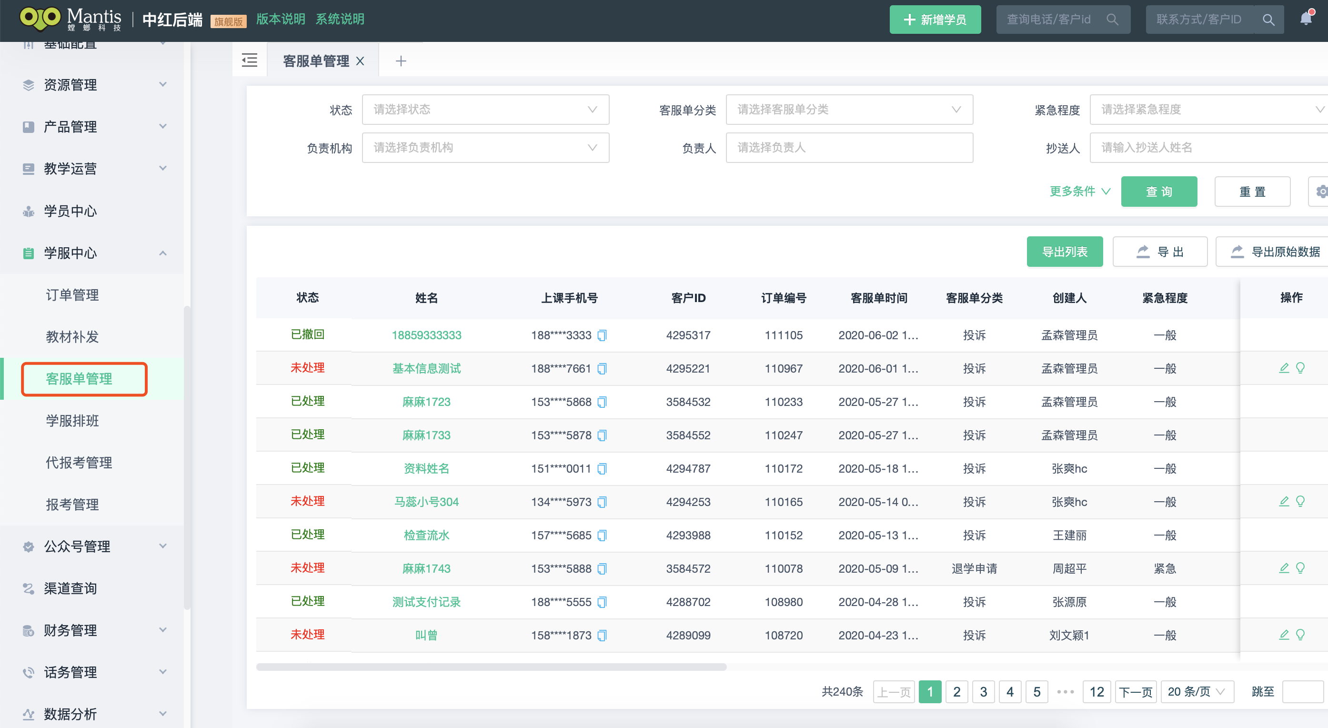Open 代报考管理 in sidebar
Viewport: 1328px width, 728px height.
pos(79,463)
